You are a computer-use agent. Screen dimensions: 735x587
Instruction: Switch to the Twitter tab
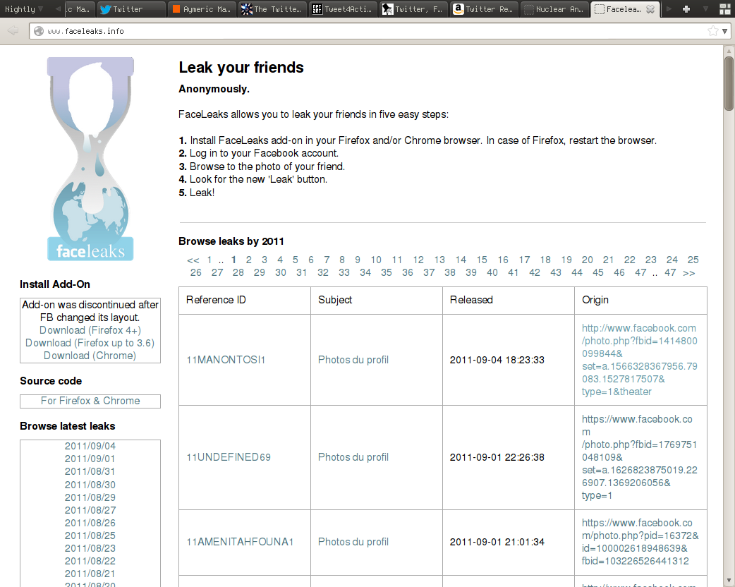130,9
